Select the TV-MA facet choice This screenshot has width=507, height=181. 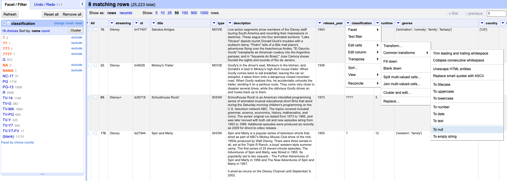click(x=8, y=109)
